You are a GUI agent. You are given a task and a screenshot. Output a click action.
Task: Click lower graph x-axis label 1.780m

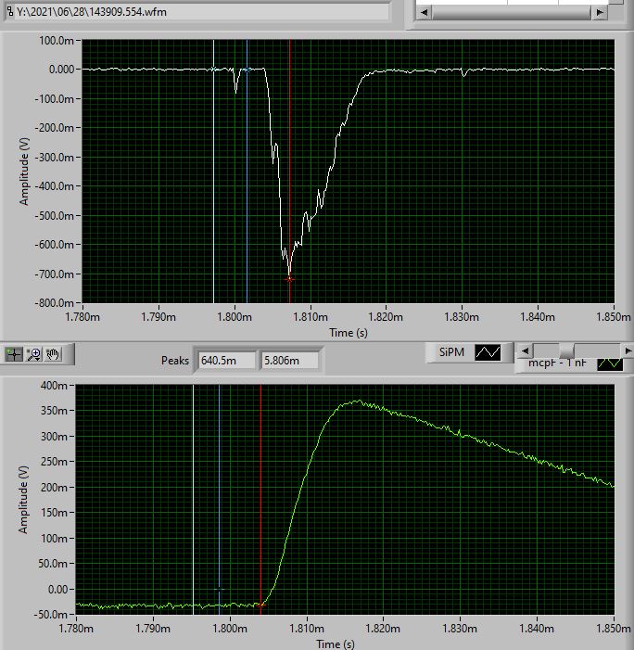[76, 629]
